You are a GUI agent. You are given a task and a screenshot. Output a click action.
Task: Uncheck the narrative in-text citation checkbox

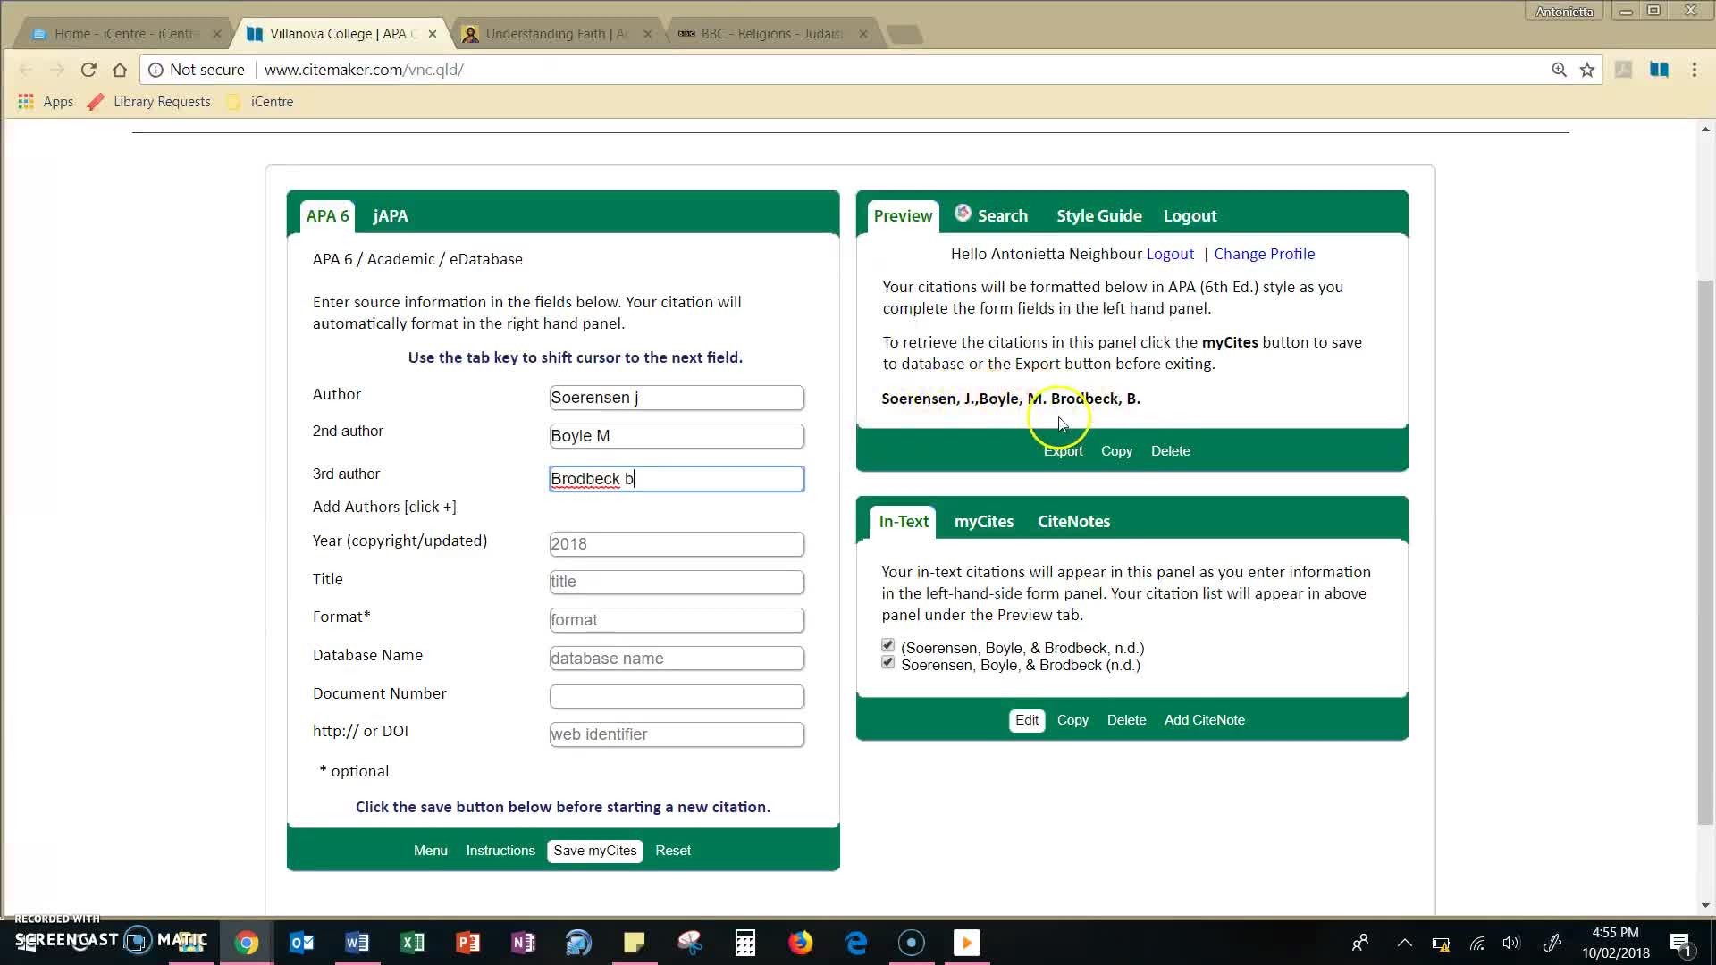pyautogui.click(x=887, y=662)
